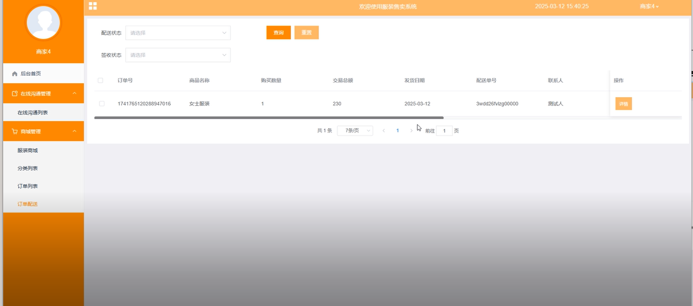Screen dimensions: 693x306
Task: Click the 操作 column header
Action: tap(619, 81)
